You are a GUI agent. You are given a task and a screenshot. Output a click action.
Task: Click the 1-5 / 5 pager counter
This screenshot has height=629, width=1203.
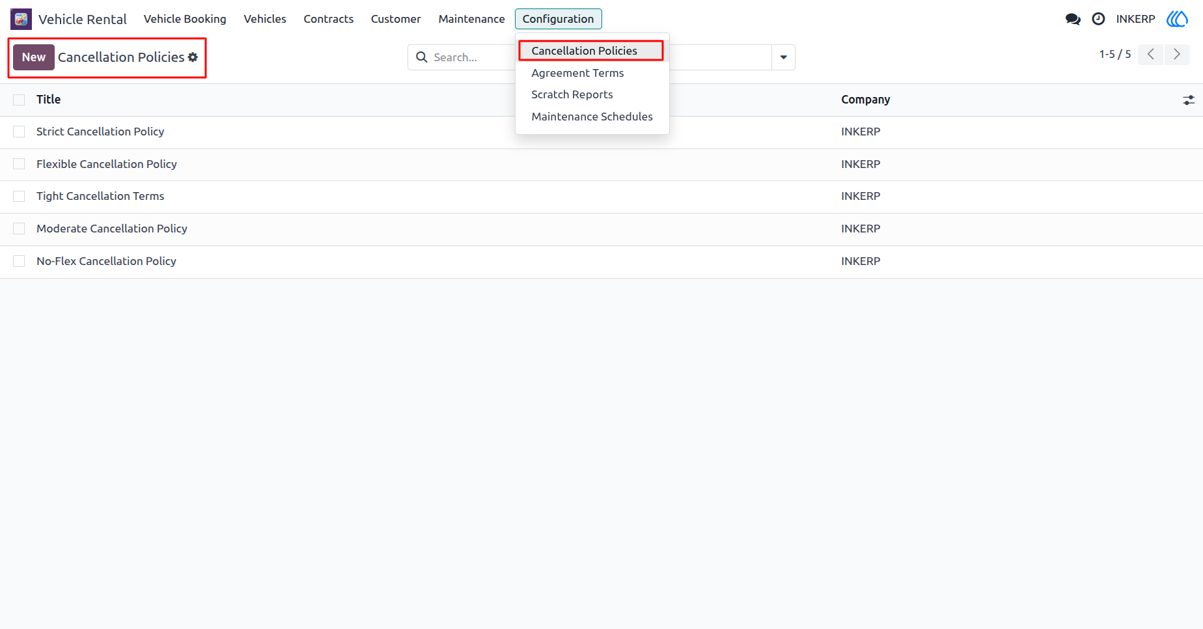(x=1114, y=54)
